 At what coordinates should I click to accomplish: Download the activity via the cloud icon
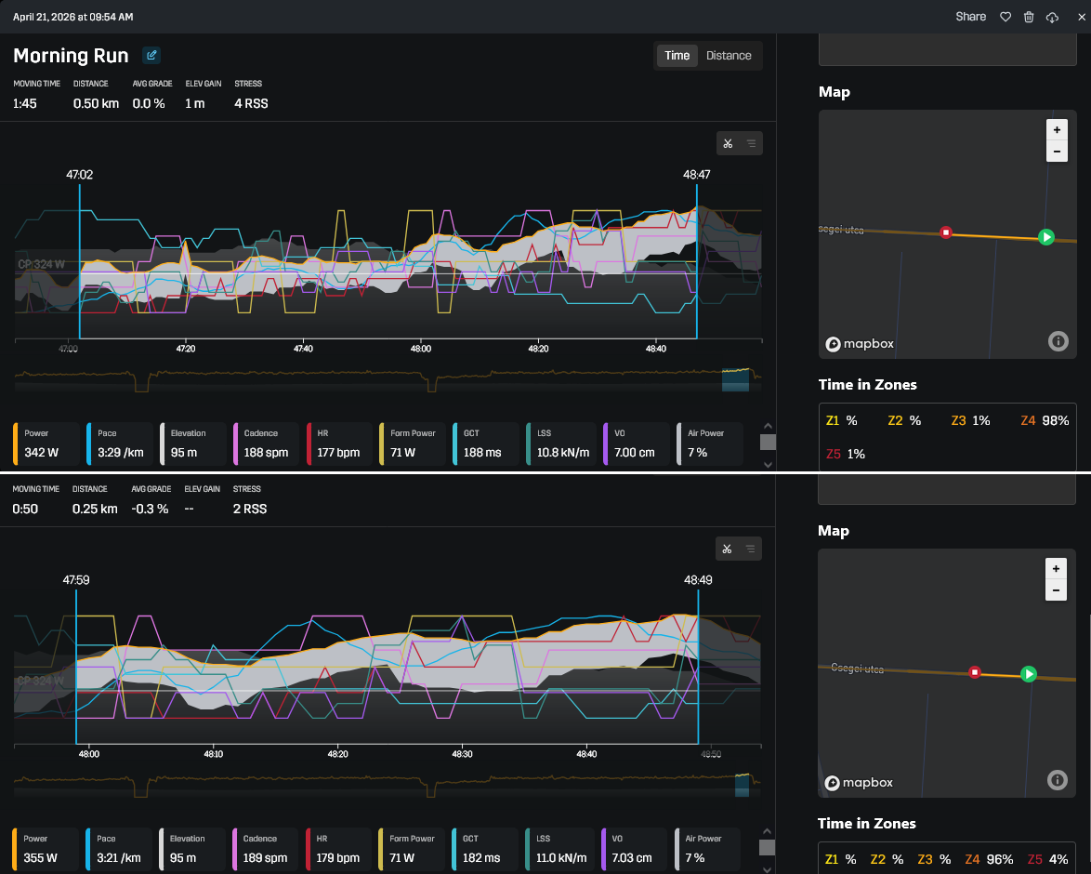coord(1052,17)
